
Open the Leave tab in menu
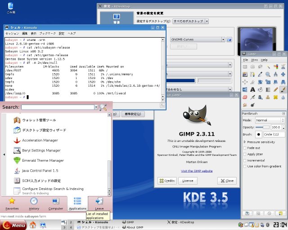(99, 204)
